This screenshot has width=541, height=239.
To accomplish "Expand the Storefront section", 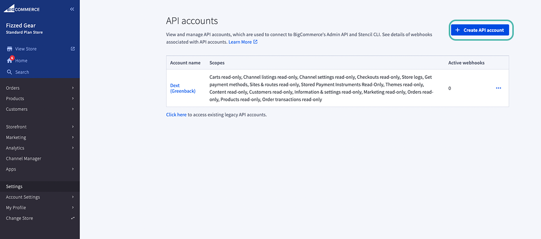I will tap(40, 127).
